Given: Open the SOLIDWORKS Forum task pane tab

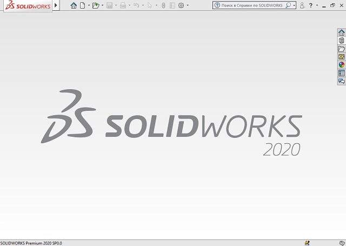Looking at the screenshot, I should [341, 81].
